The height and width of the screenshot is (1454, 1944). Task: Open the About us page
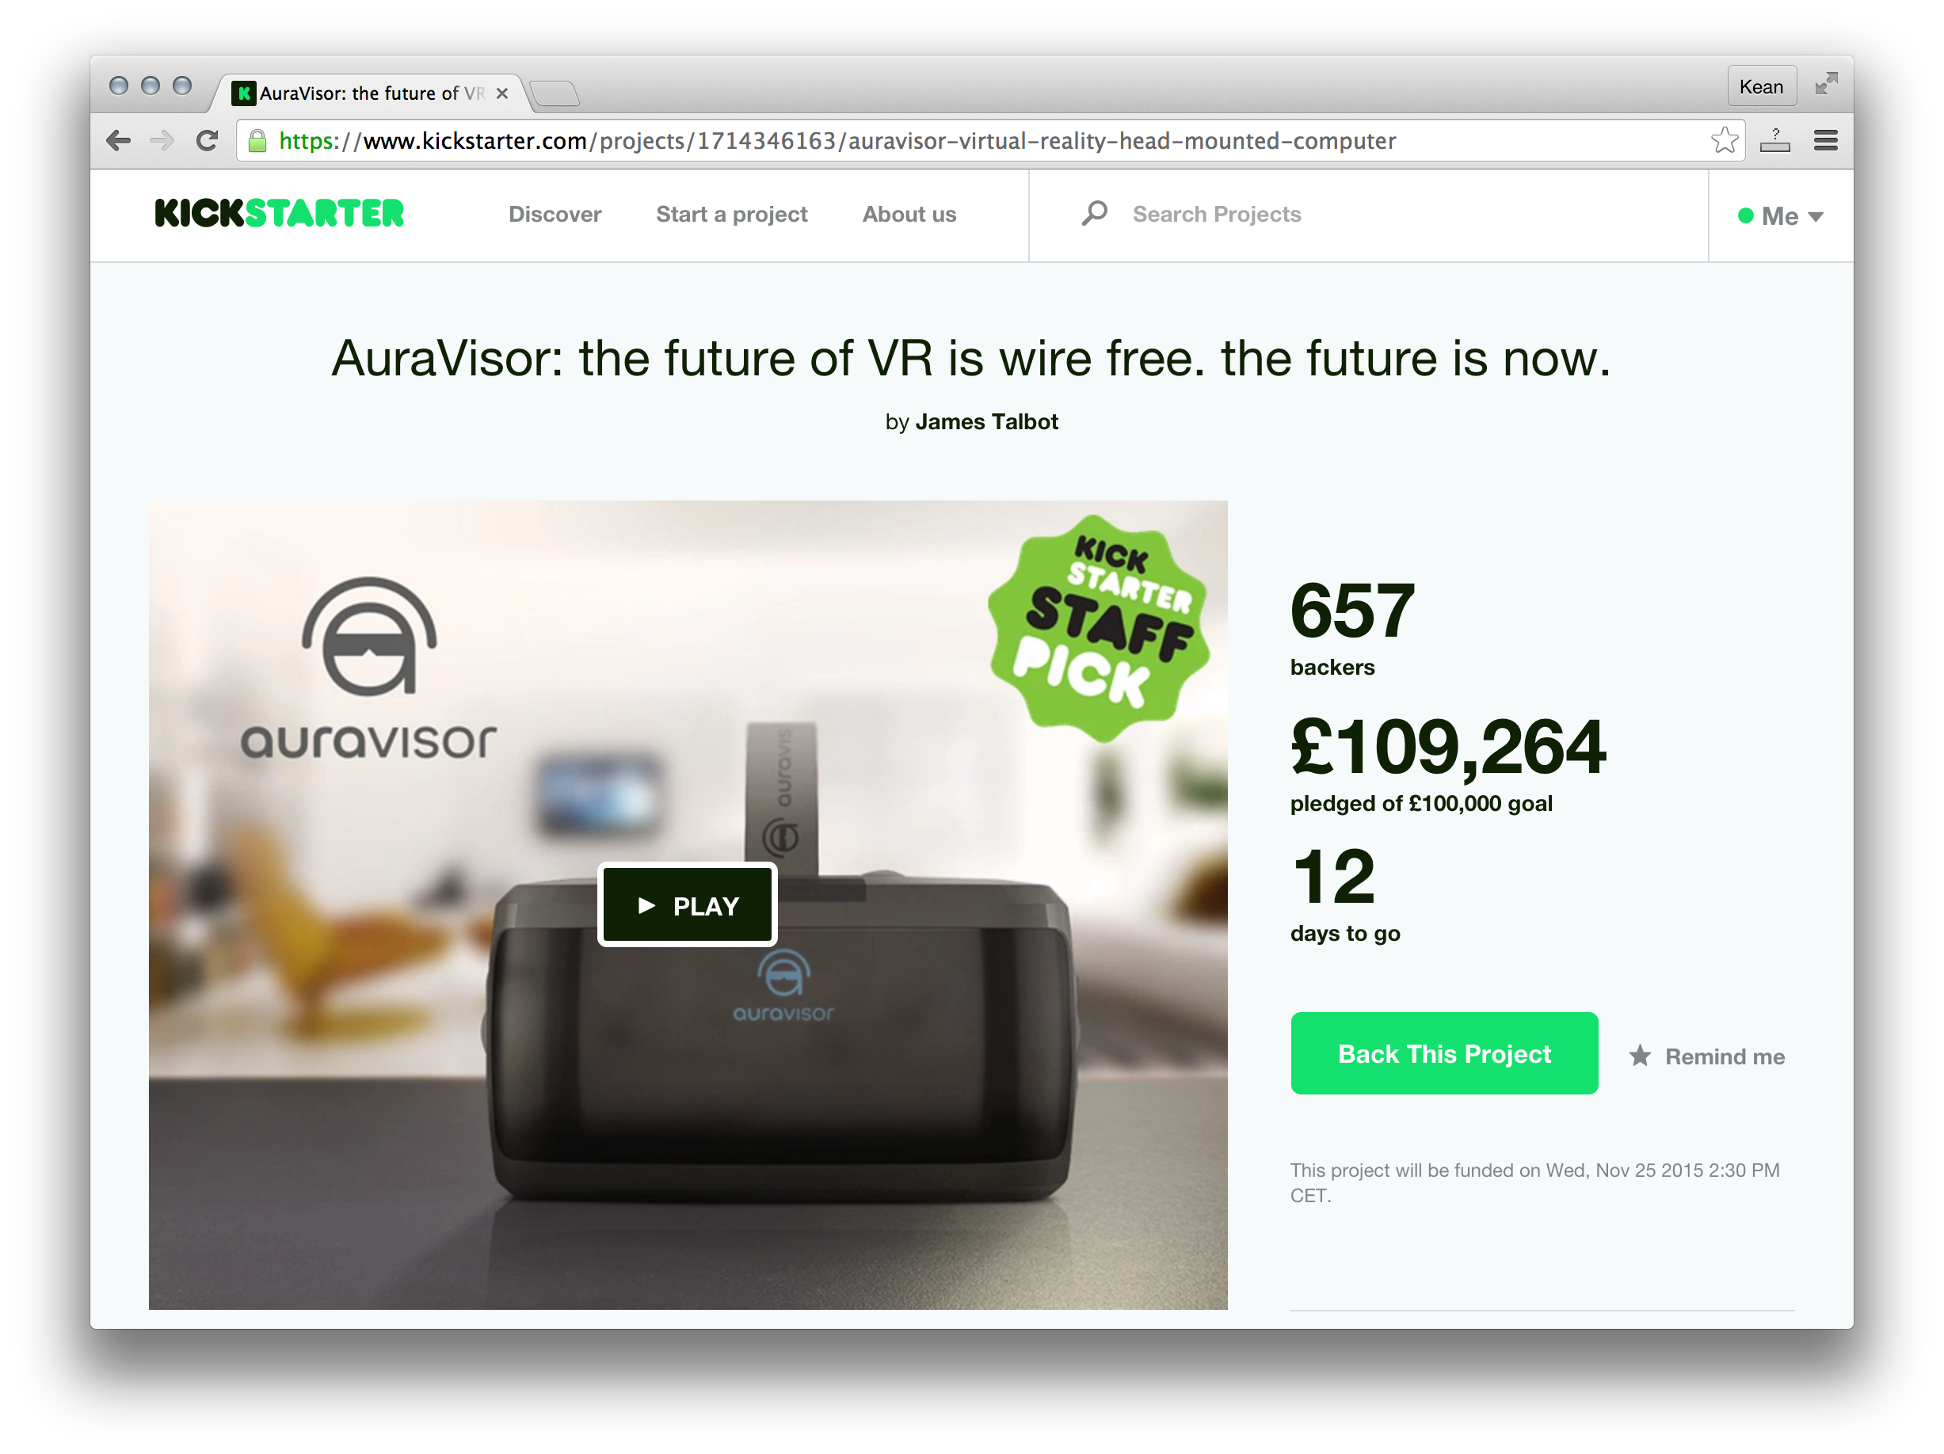[x=909, y=215]
